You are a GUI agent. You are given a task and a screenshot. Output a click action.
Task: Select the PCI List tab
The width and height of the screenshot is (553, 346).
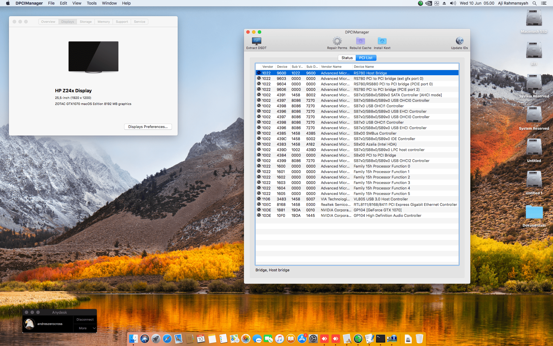(x=366, y=58)
